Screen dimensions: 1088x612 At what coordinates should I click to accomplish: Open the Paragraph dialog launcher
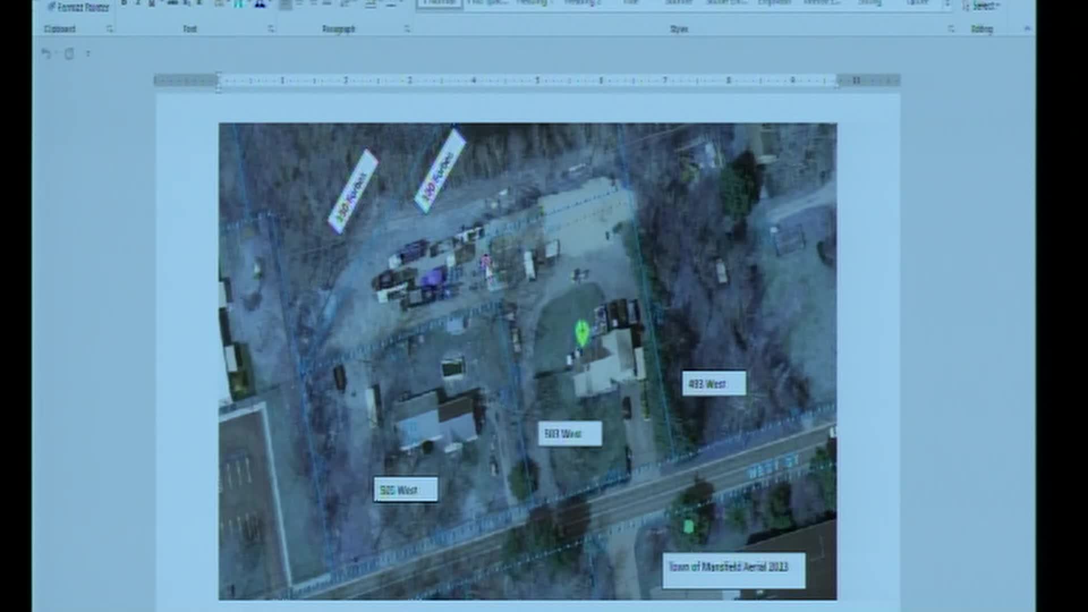click(407, 29)
